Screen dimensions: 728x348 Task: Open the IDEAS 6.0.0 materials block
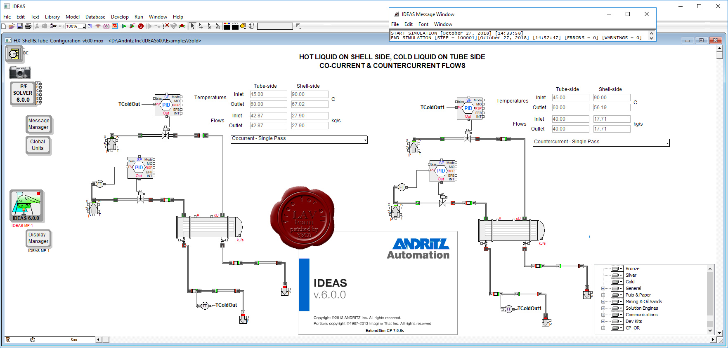26,206
